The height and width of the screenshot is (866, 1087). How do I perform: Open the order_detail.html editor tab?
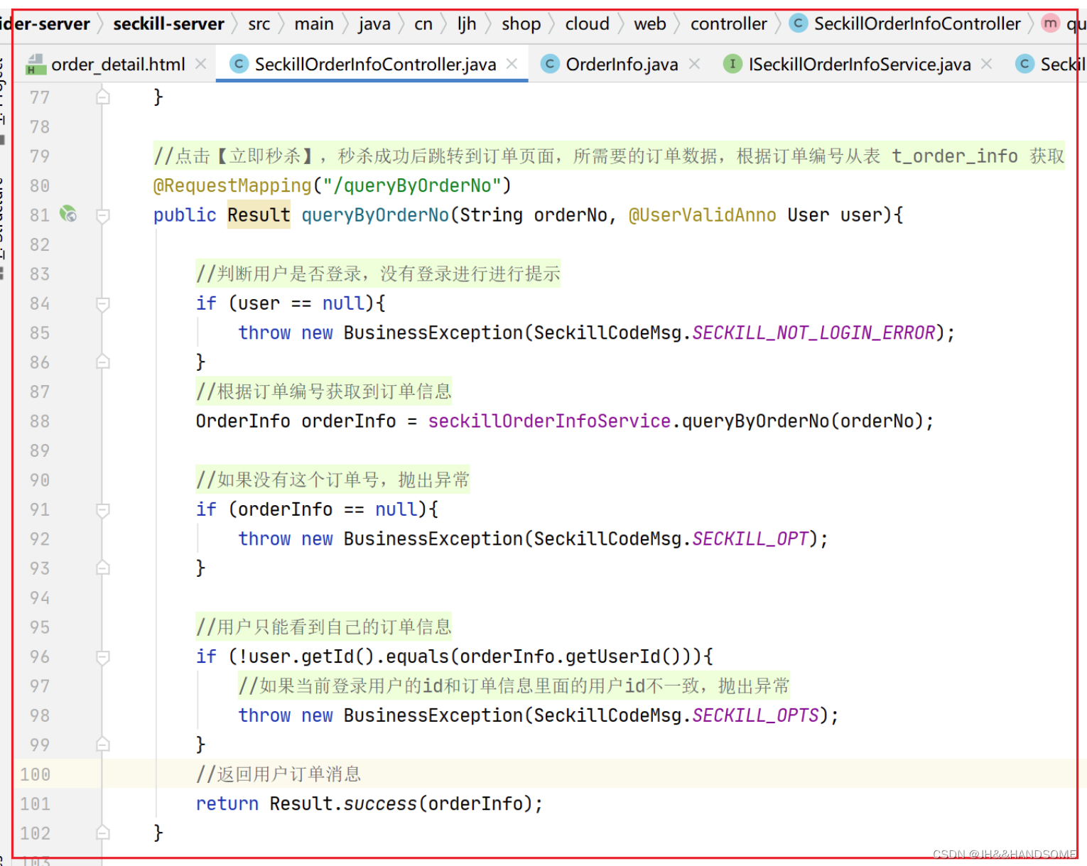point(118,65)
